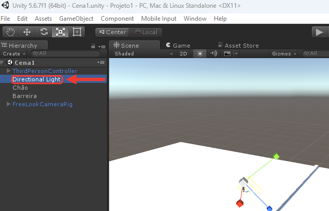The width and height of the screenshot is (329, 211).
Task: Click the green Y-axis scale handle
Action: pos(277,157)
